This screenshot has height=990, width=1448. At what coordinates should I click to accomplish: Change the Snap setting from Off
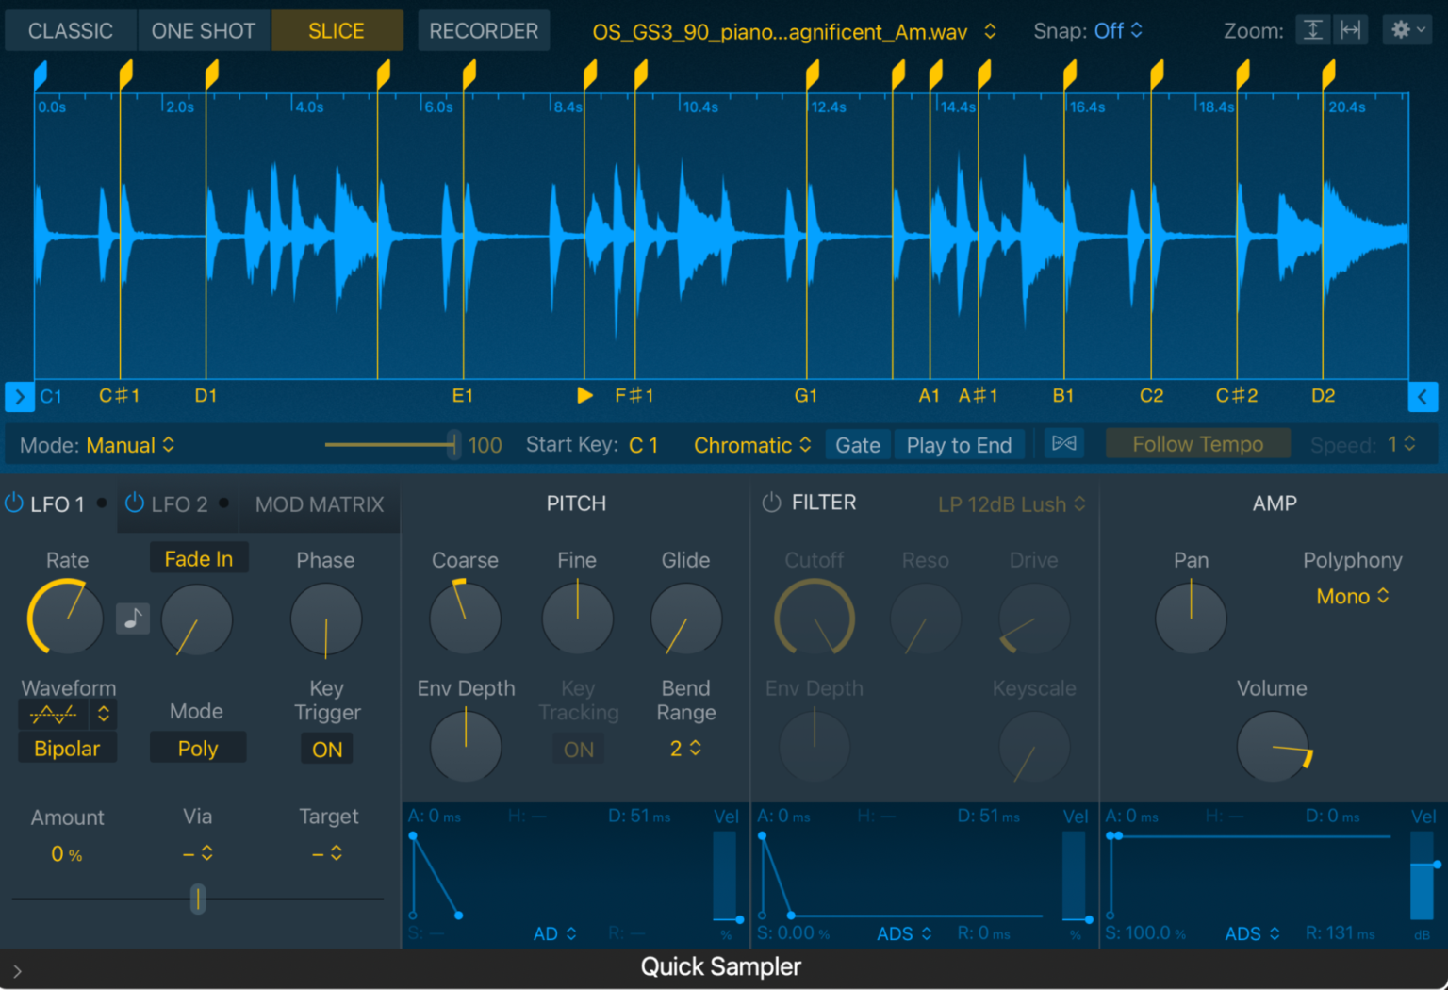click(x=1117, y=29)
